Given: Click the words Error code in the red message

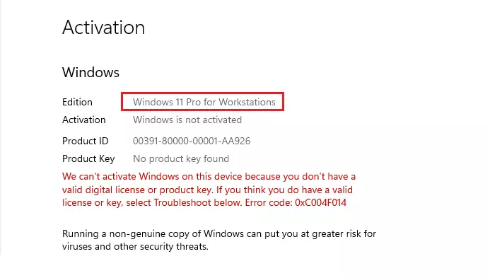Looking at the screenshot, I should [269, 202].
